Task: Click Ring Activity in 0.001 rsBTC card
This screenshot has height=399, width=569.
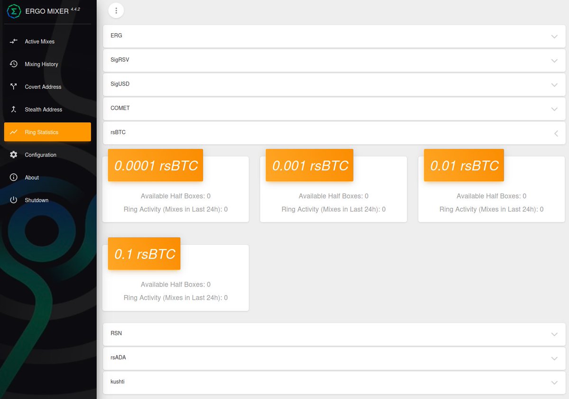Action: (x=333, y=209)
